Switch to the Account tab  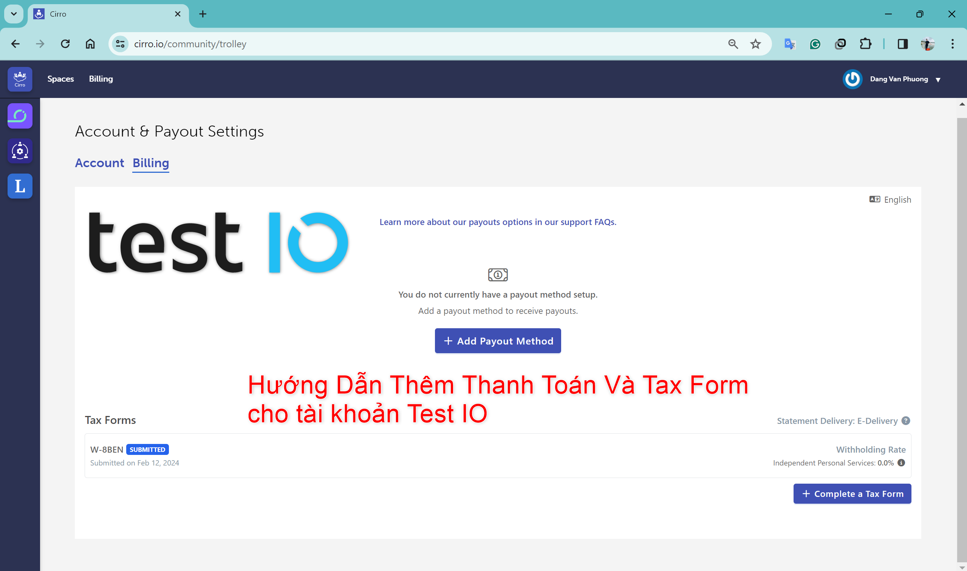coord(99,163)
